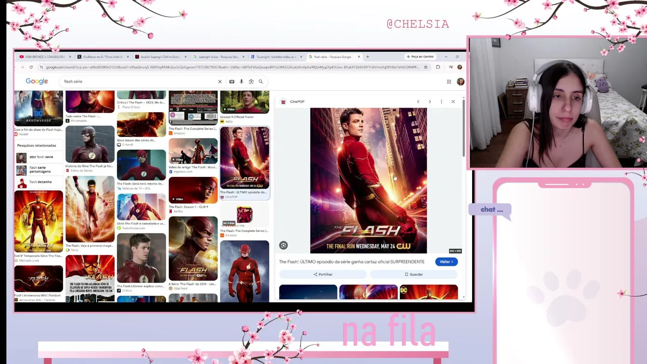Focus the Google search input field

pos(139,81)
